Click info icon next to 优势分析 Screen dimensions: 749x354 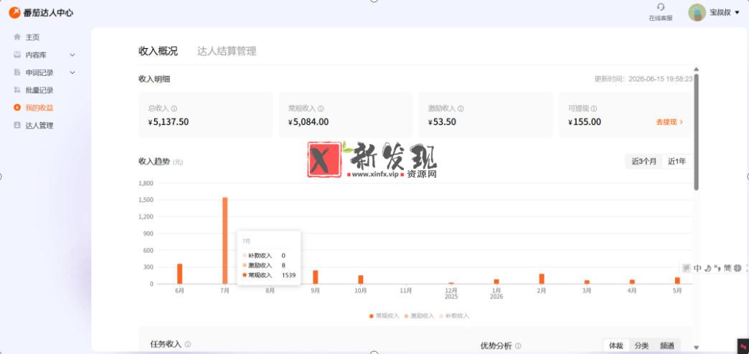click(x=518, y=346)
